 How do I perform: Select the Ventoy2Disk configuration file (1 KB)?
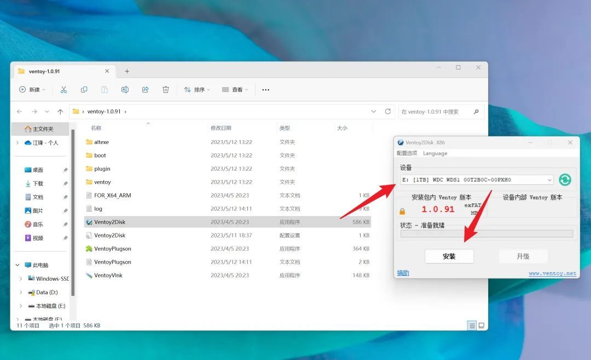[x=228, y=235]
